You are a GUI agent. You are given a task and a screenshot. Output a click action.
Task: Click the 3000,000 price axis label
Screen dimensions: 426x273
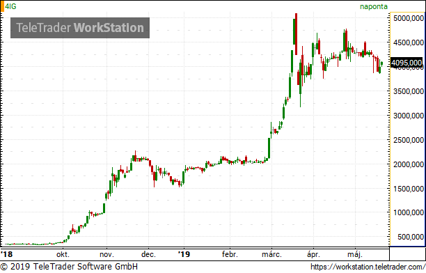[x=409, y=116]
